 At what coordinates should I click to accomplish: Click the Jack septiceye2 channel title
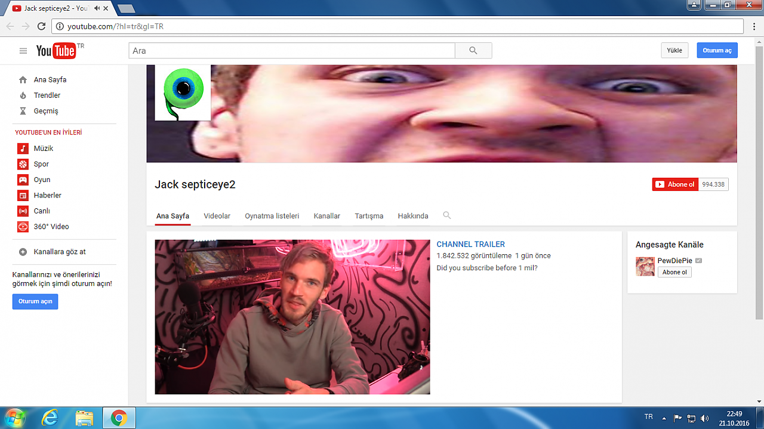click(x=195, y=184)
